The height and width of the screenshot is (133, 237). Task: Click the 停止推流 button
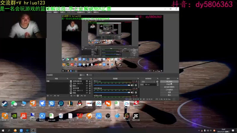169,82
